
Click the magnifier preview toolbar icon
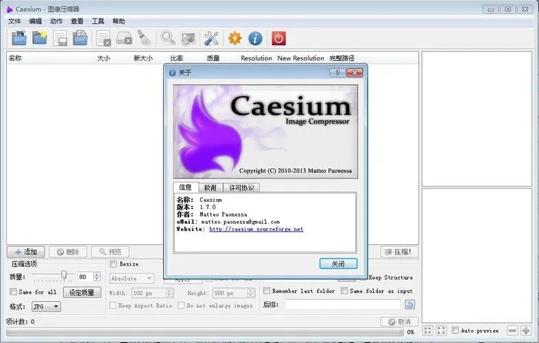(168, 38)
